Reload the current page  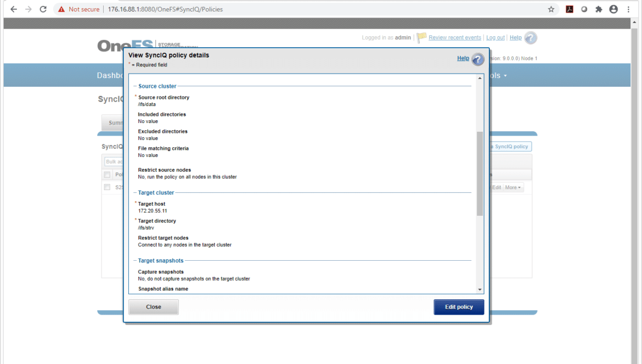[43, 9]
